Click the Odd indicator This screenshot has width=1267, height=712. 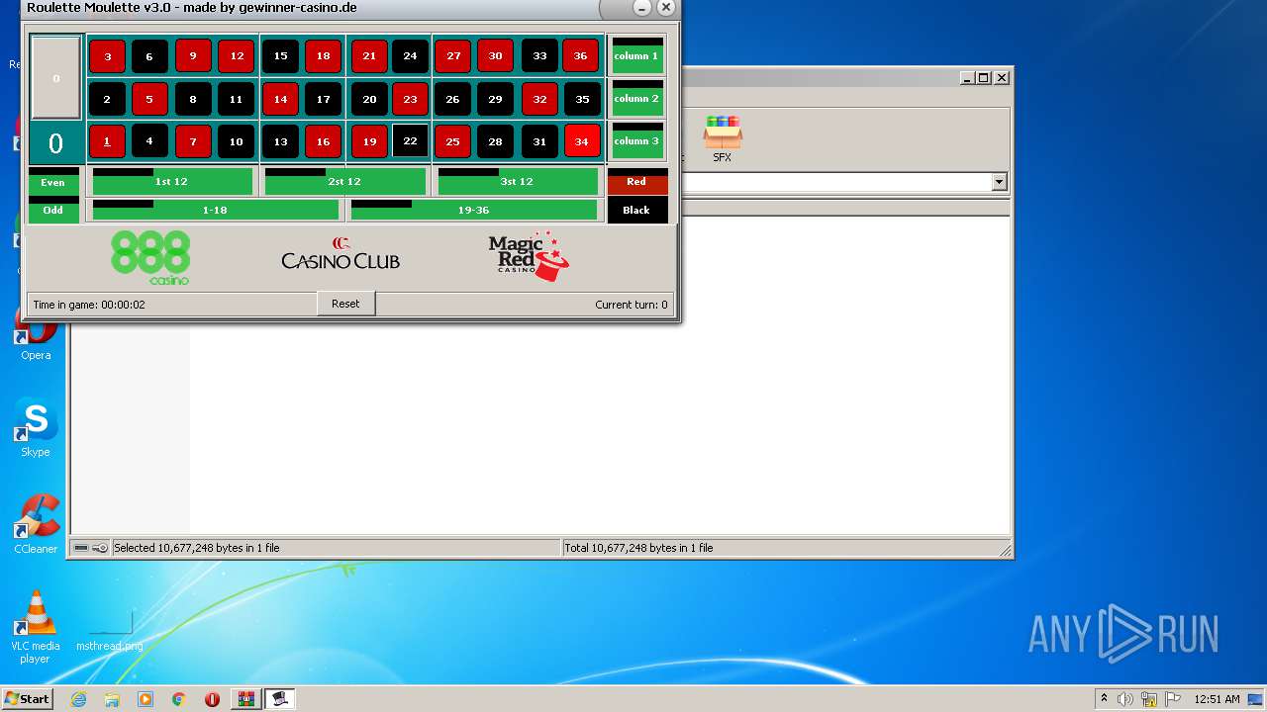(53, 210)
